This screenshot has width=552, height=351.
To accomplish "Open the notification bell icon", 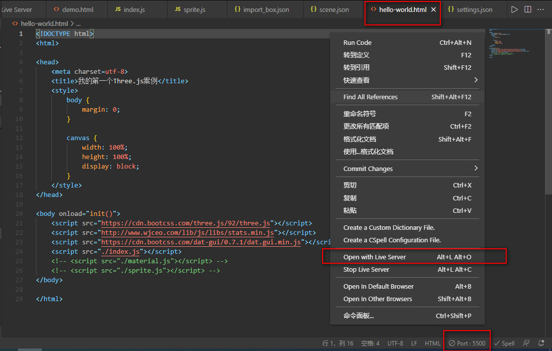I will click(x=541, y=343).
